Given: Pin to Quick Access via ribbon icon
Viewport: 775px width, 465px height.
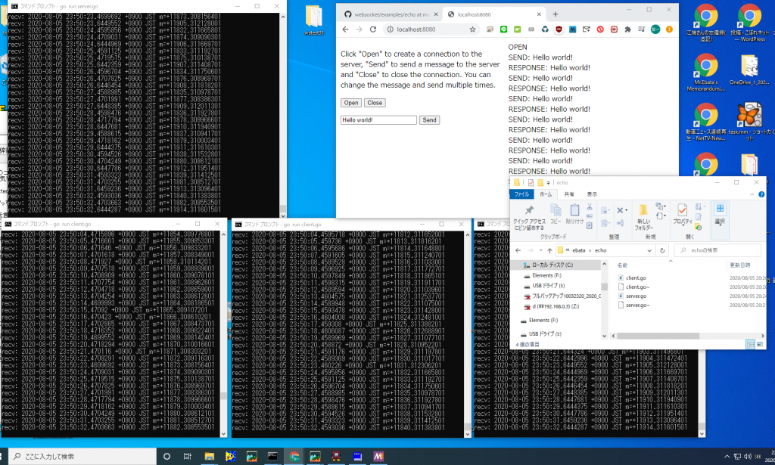Looking at the screenshot, I should tap(529, 215).
